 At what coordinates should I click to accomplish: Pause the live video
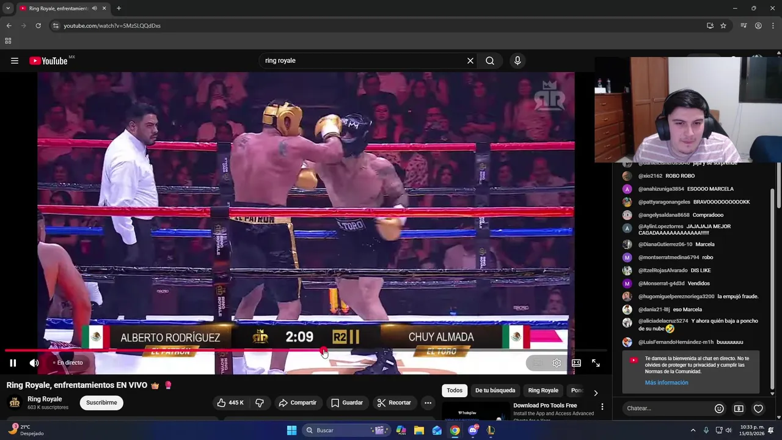click(13, 363)
